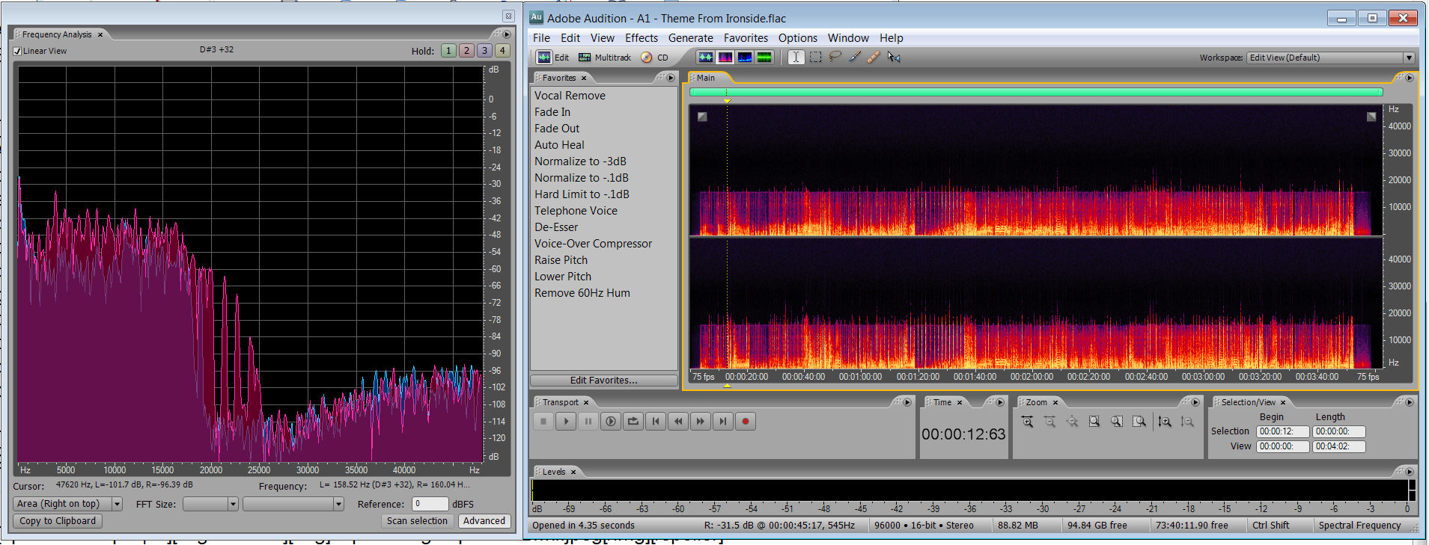The width and height of the screenshot is (1429, 545).
Task: Toggle Hold button 3
Action: click(x=484, y=50)
